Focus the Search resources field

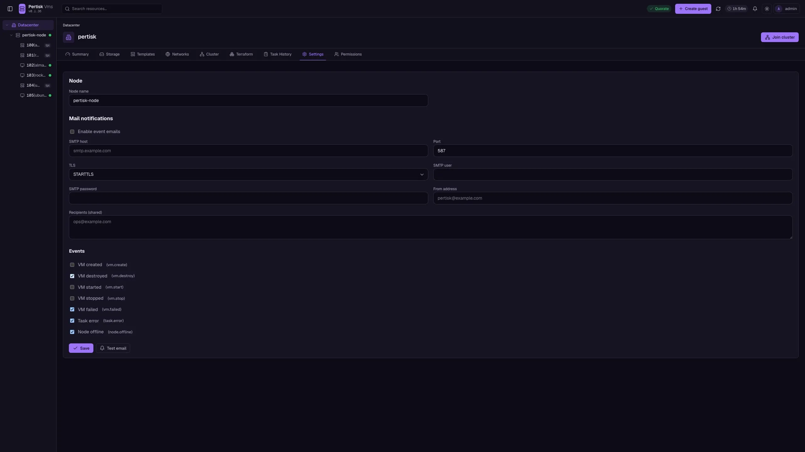coord(112,9)
